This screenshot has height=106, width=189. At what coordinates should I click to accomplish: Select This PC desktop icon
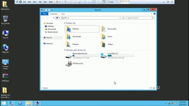point(5,34)
